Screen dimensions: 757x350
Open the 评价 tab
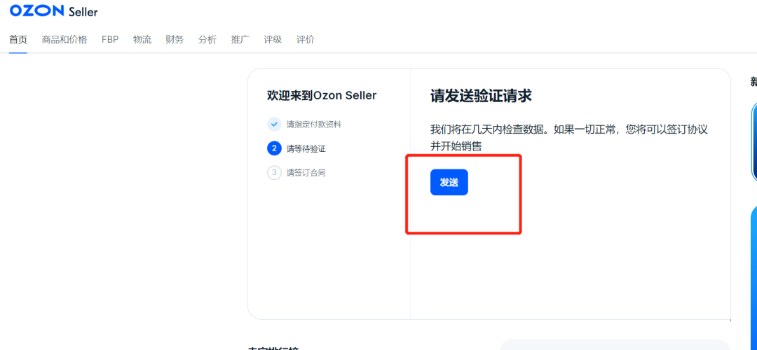click(x=306, y=39)
